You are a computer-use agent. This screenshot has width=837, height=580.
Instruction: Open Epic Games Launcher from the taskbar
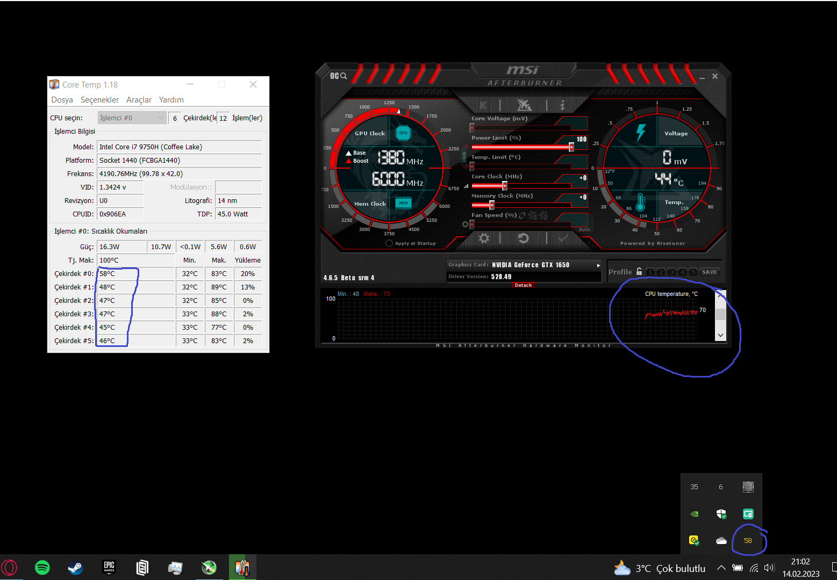109,568
